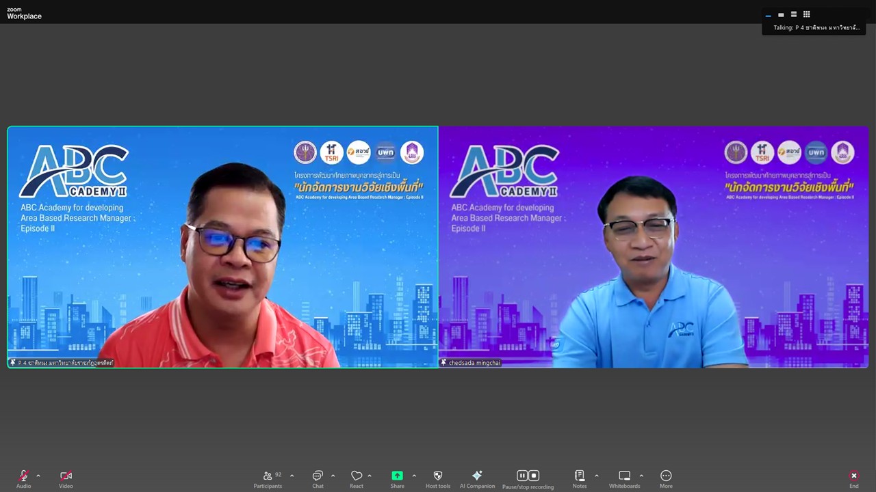
Task: Unmute the microphone with the Audio button
Action: pyautogui.click(x=23, y=479)
